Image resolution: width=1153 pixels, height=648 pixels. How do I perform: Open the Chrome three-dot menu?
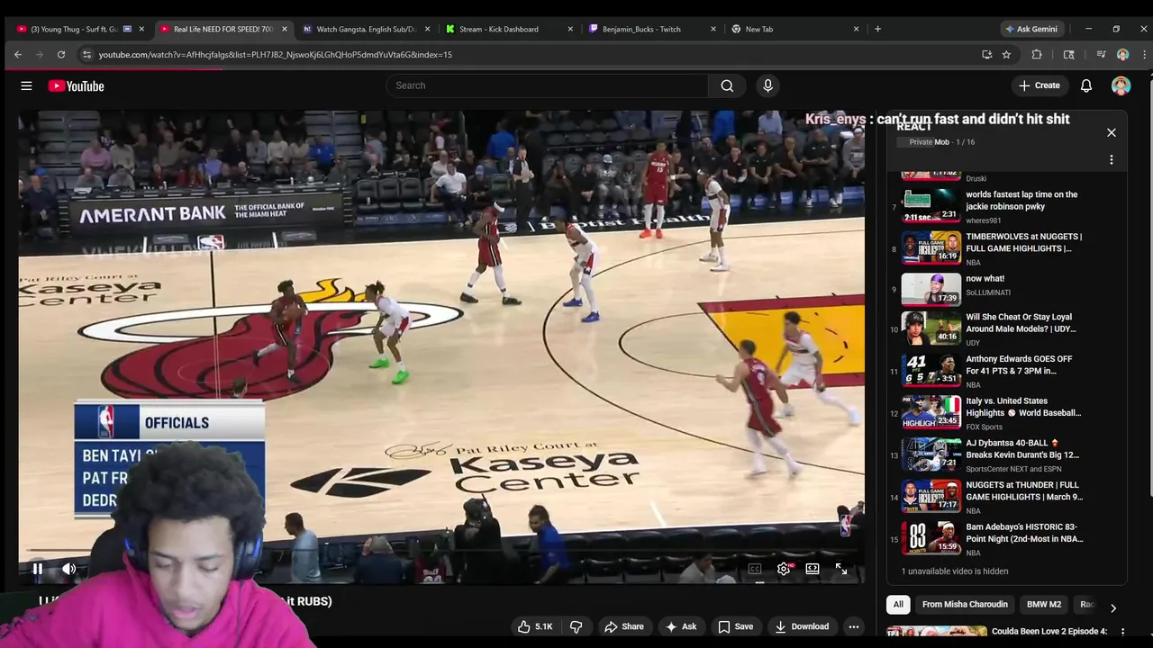(1144, 55)
